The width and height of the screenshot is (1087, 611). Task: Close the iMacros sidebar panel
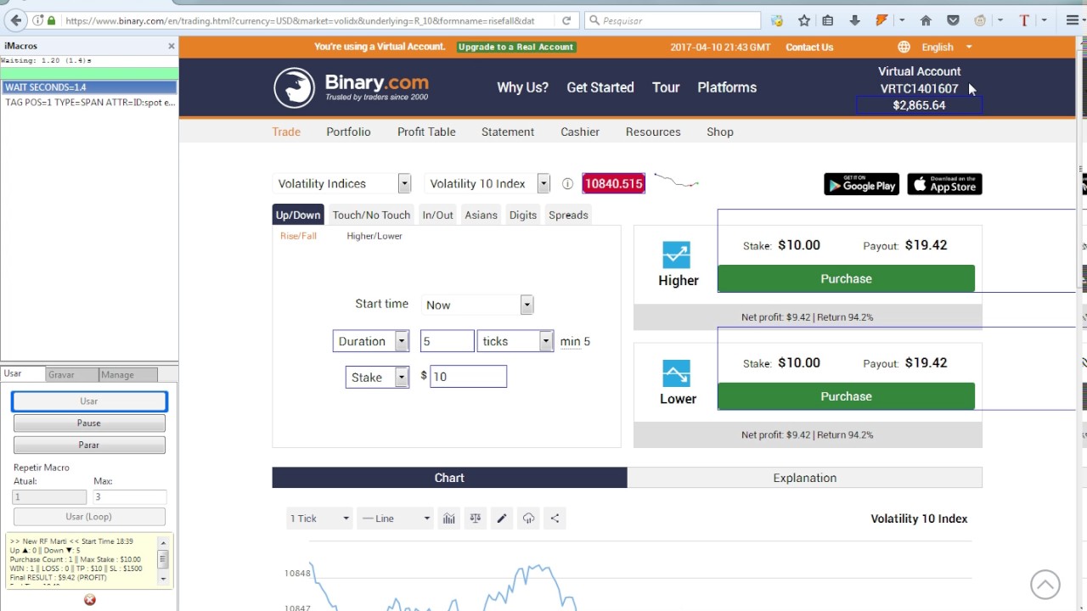coord(171,46)
